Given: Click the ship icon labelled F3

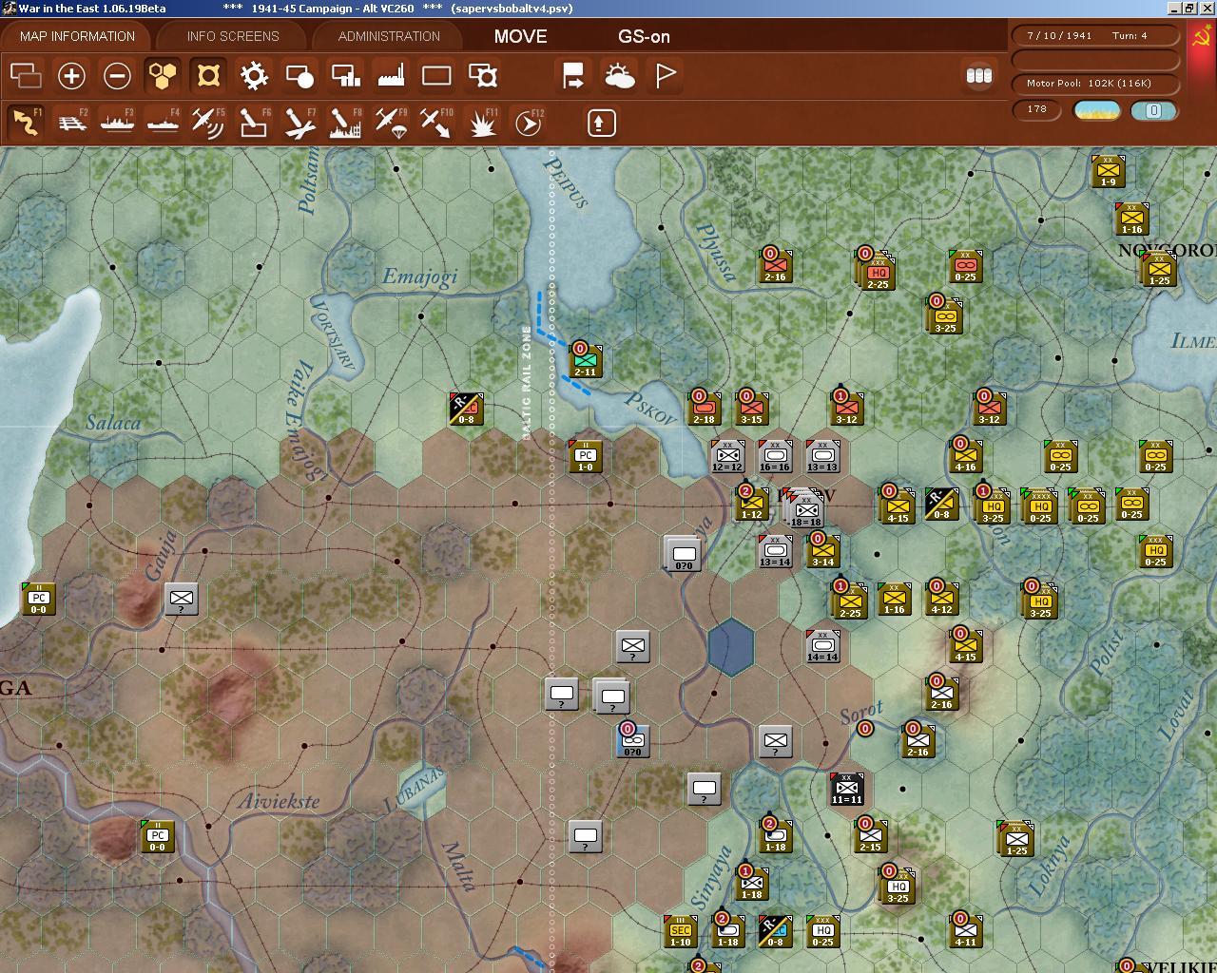Looking at the screenshot, I should point(117,123).
